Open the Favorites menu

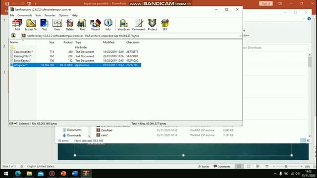(x=50, y=15)
